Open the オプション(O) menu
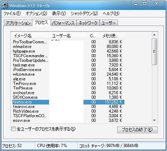This screenshot has width=167, height=151. pyautogui.click(x=36, y=13)
